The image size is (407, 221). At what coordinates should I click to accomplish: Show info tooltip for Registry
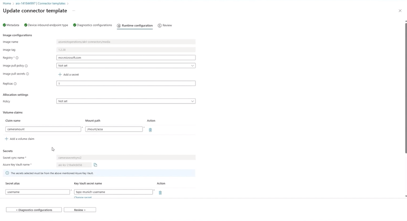17,58
